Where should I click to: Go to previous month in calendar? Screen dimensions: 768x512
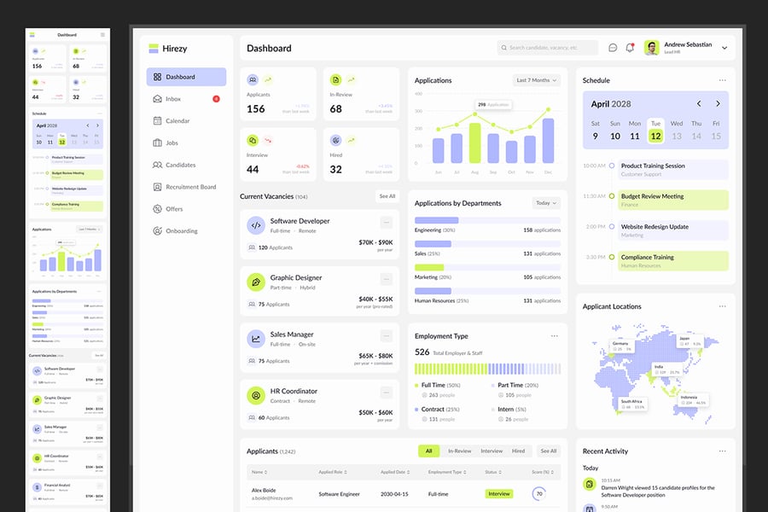point(699,104)
